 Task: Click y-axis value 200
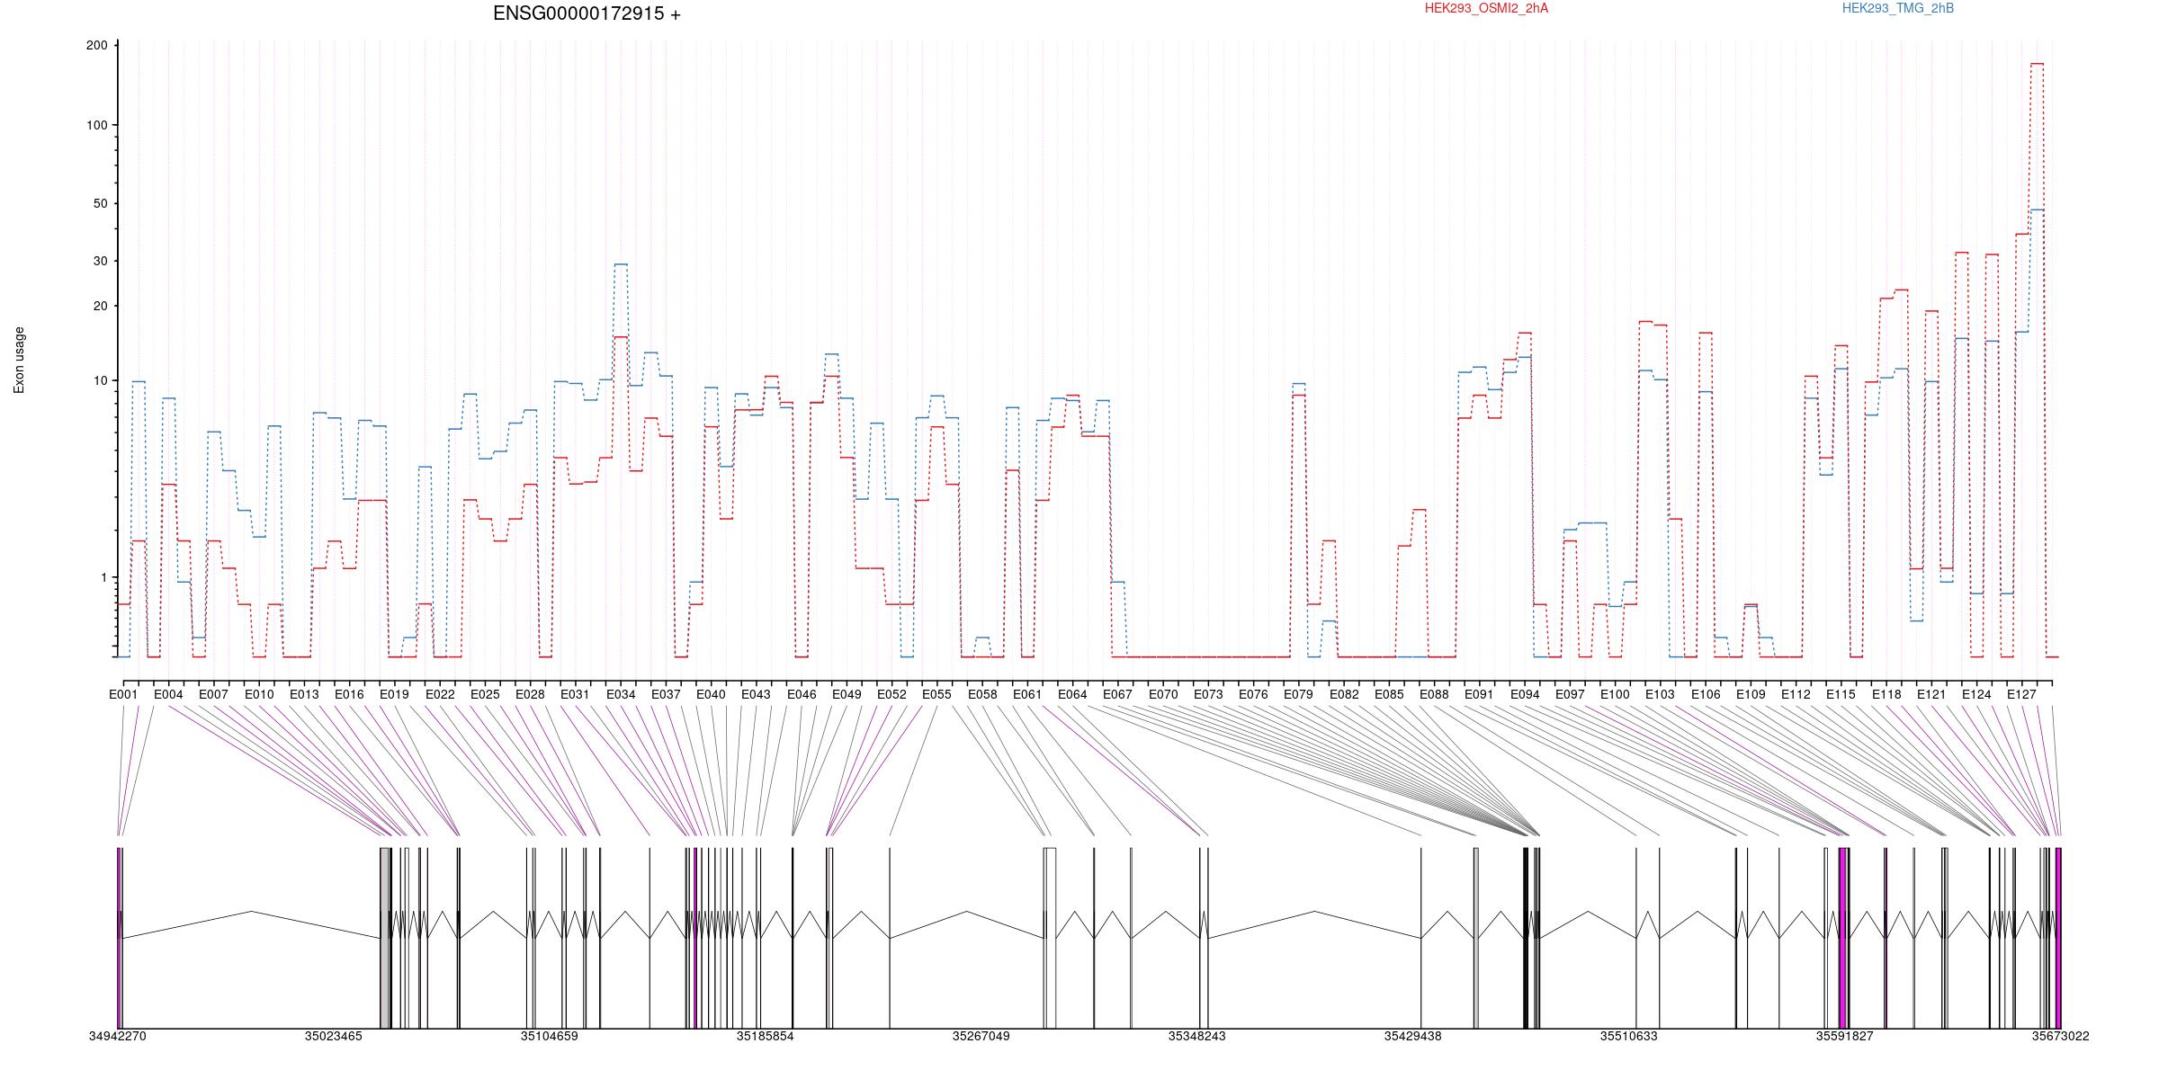point(97,46)
